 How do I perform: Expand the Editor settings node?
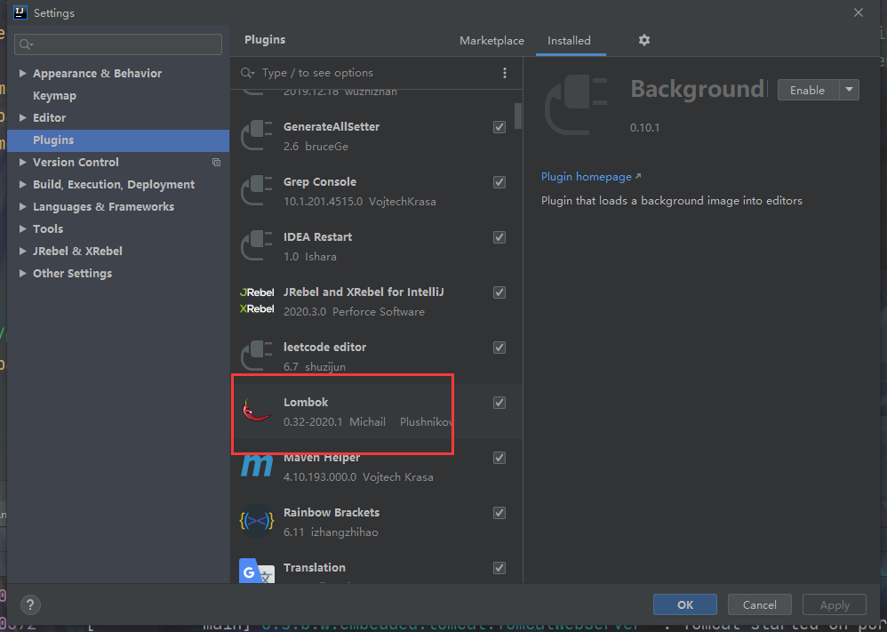(x=22, y=117)
